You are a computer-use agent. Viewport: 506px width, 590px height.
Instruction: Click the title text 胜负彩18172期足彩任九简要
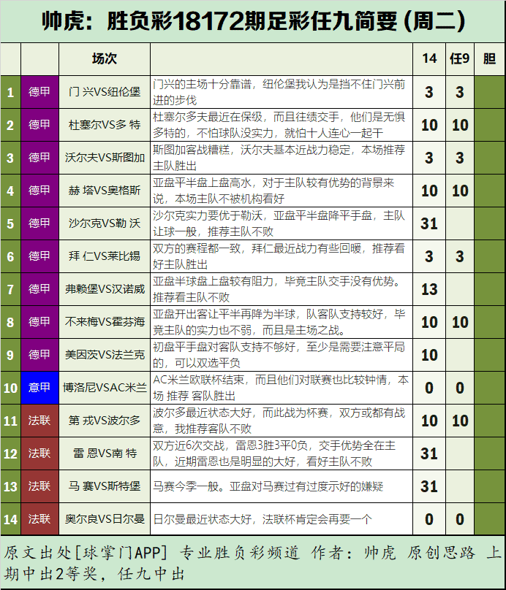tap(252, 21)
